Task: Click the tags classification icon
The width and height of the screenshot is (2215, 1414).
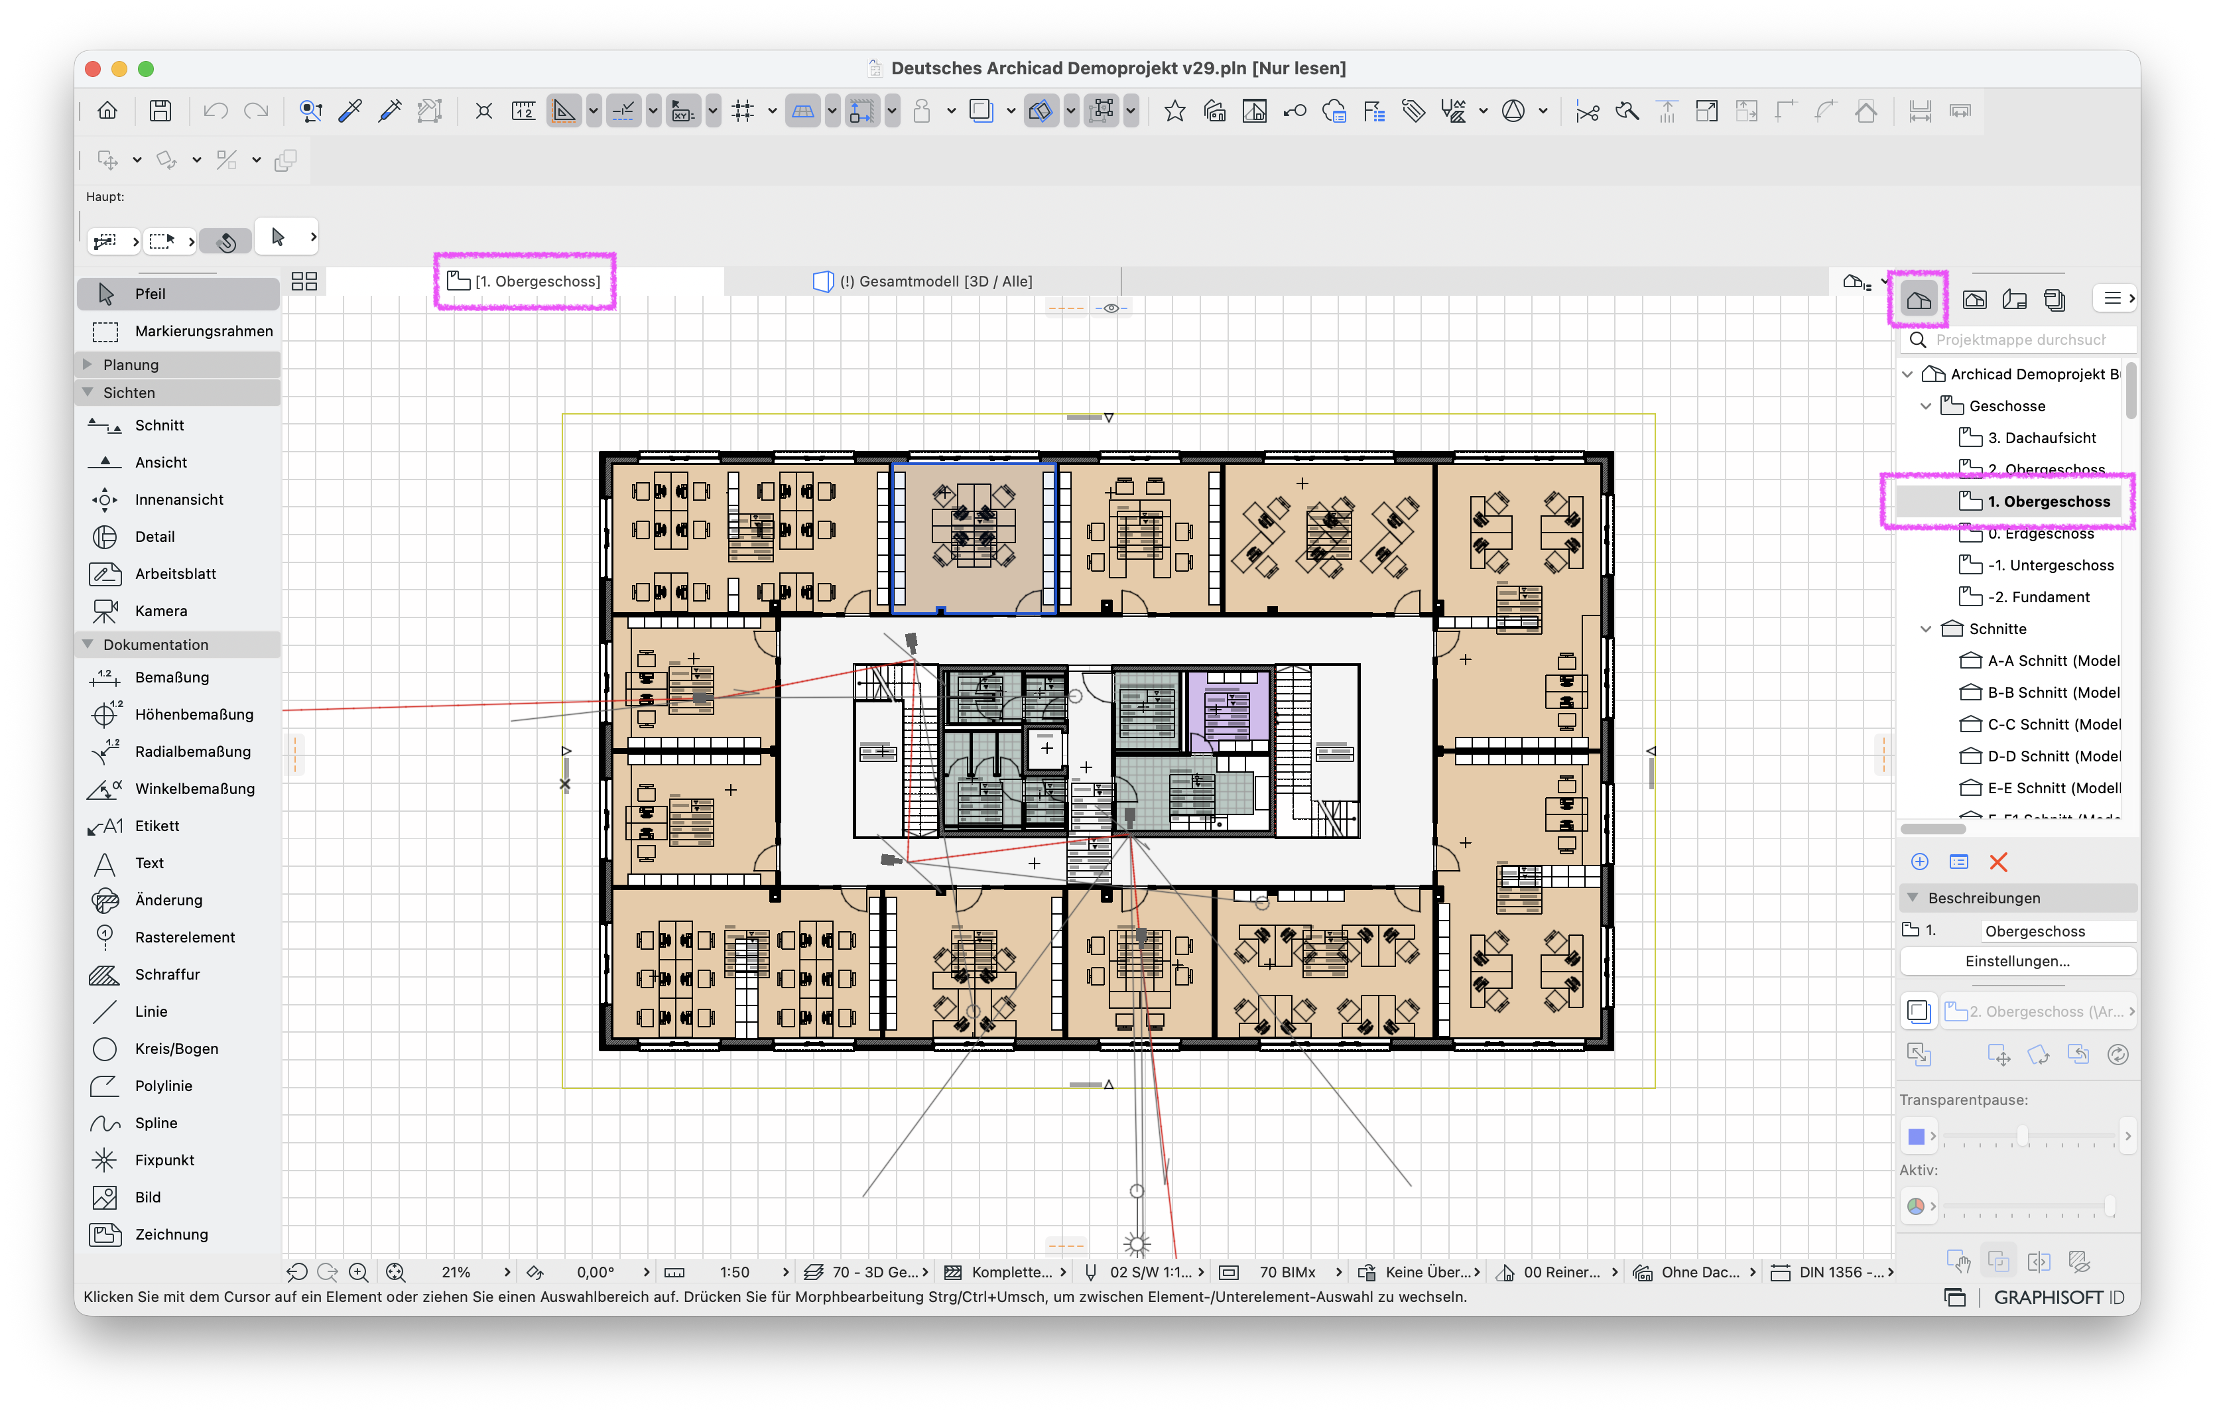Action: pos(1414,111)
